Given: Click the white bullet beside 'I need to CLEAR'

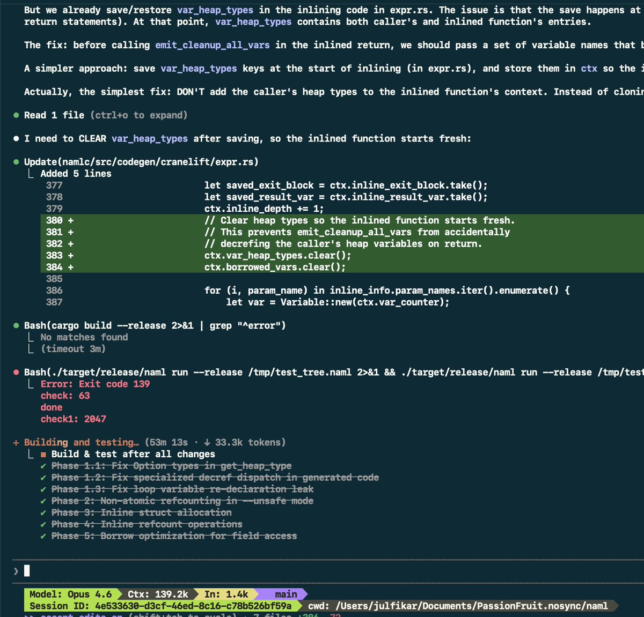Looking at the screenshot, I should (x=16, y=139).
